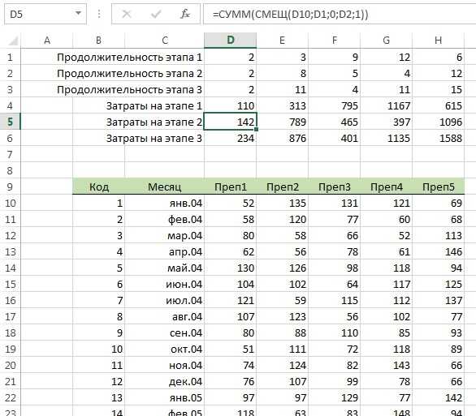Select column C header
This screenshot has height=416, width=476.
pos(165,41)
